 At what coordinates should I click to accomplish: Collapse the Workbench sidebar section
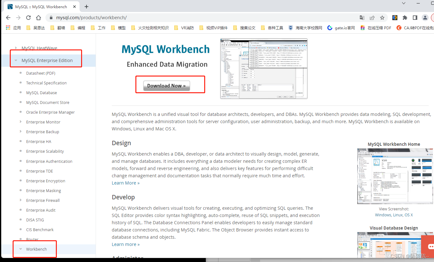pos(21,249)
